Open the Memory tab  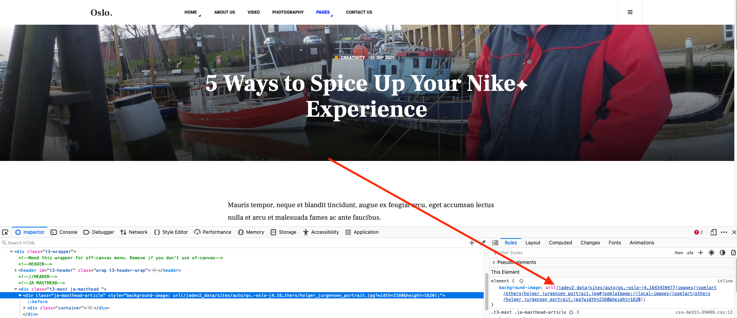pyautogui.click(x=251, y=232)
